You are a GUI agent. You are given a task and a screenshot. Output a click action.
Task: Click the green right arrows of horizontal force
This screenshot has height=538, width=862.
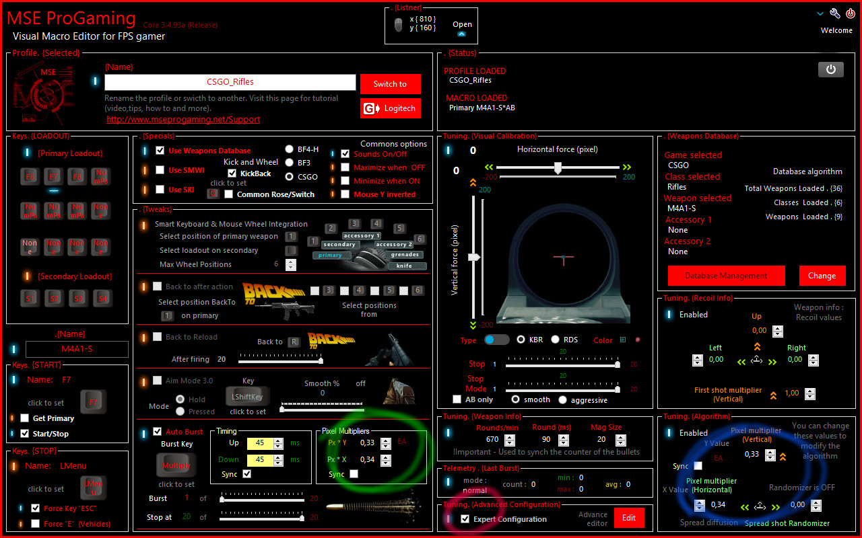coord(627,167)
